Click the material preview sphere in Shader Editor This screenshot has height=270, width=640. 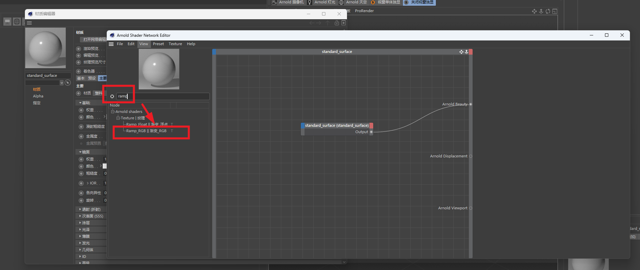159,69
